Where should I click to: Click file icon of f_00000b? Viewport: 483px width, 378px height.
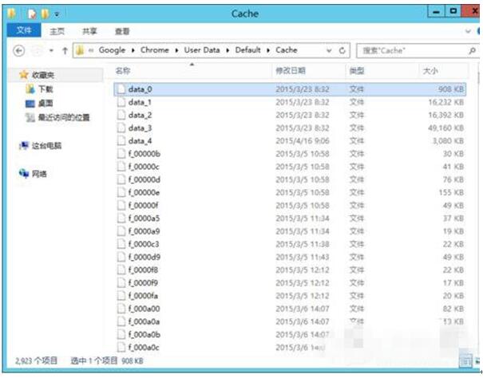pyautogui.click(x=121, y=154)
